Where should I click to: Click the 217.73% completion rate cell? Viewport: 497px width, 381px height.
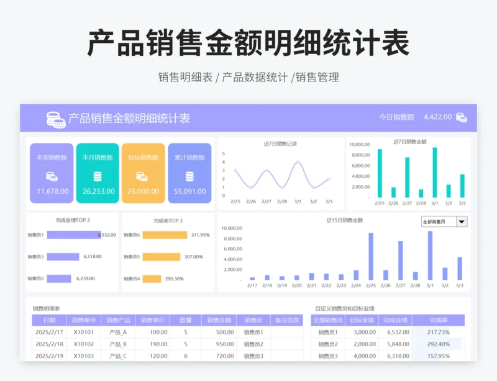point(439,332)
